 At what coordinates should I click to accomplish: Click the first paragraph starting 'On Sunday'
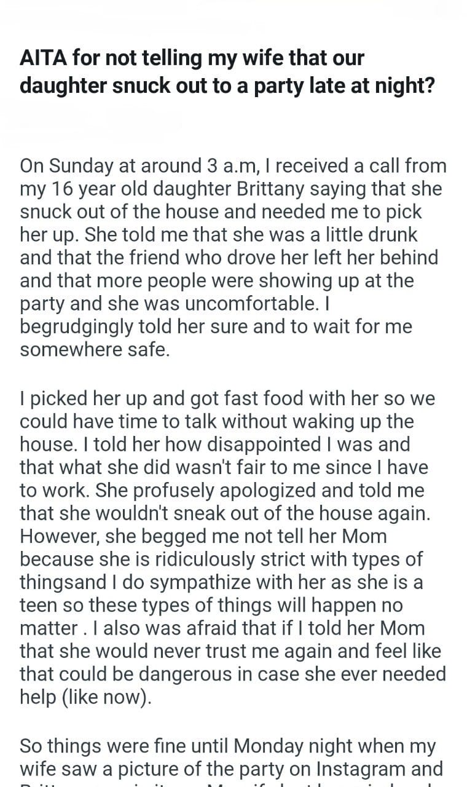[233, 258]
